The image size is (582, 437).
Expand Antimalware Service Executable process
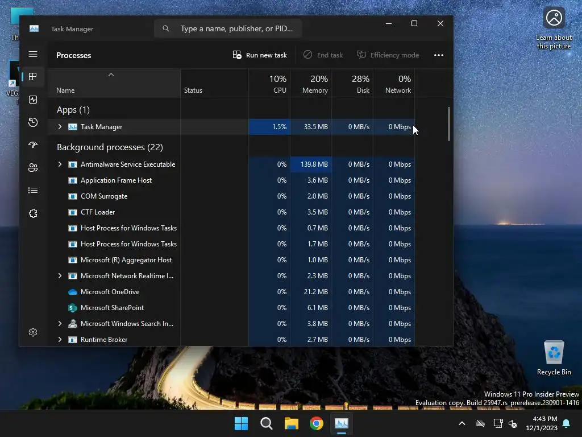pyautogui.click(x=60, y=164)
